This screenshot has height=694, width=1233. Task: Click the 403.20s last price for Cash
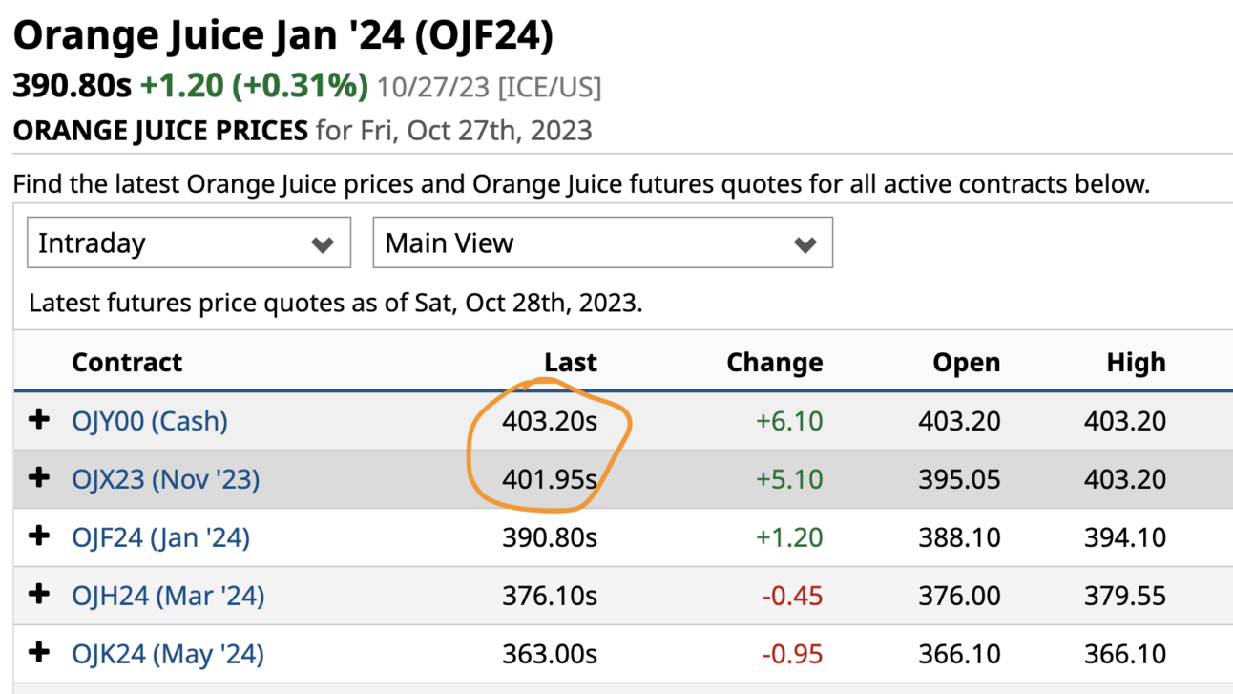click(x=550, y=421)
